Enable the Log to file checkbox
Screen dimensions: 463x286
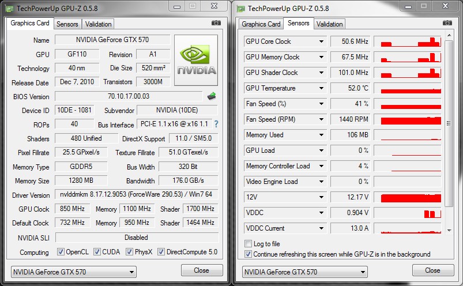coord(248,244)
